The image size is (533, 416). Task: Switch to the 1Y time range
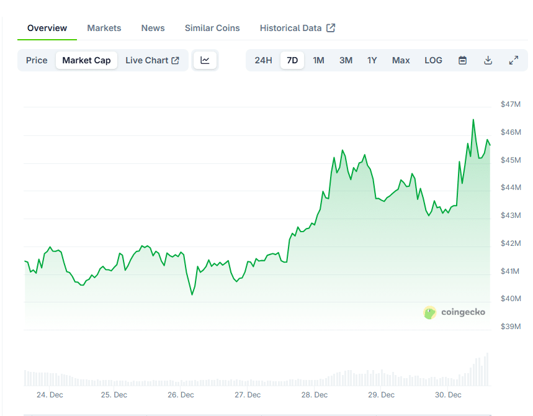[x=372, y=60]
